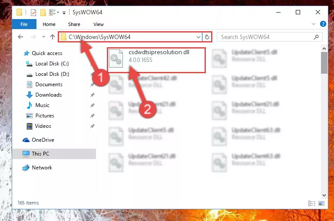The image size is (334, 221).
Task: Click the Quick access star icon
Action: (x=26, y=53)
